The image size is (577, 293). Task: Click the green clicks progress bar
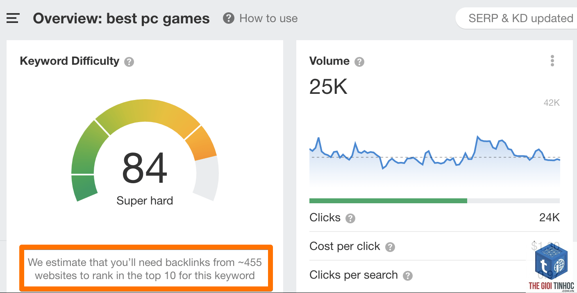point(388,201)
